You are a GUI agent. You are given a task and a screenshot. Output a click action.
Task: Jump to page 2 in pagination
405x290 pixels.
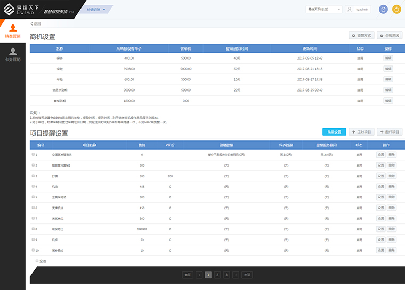[217, 275]
